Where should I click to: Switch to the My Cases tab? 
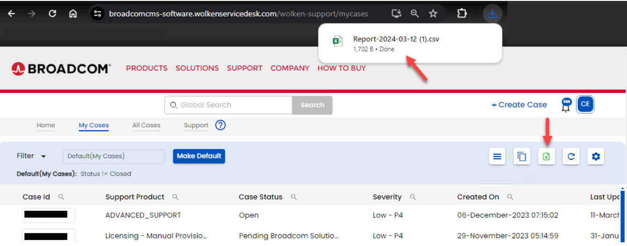[94, 125]
